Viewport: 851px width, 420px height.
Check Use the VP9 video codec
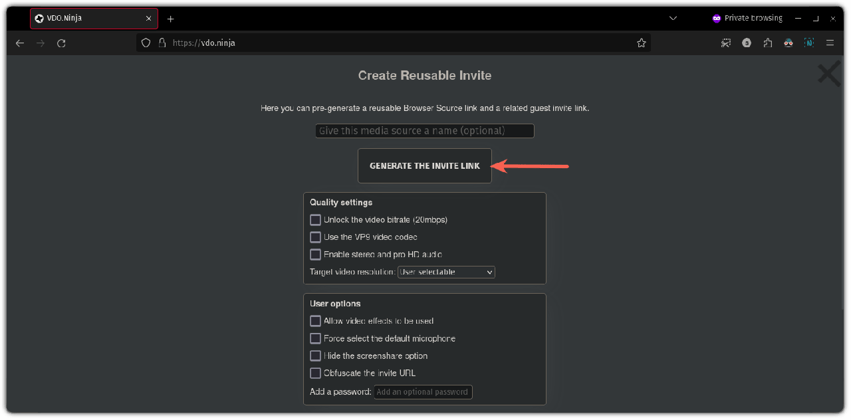pos(315,237)
